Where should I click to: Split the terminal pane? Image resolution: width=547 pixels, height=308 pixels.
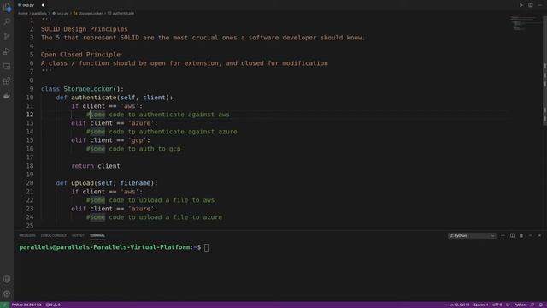[x=512, y=236]
